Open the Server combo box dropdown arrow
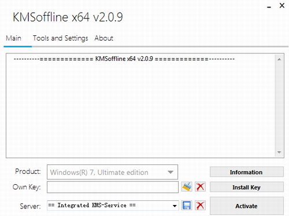Viewport: 289px width, 216px height. [175, 206]
